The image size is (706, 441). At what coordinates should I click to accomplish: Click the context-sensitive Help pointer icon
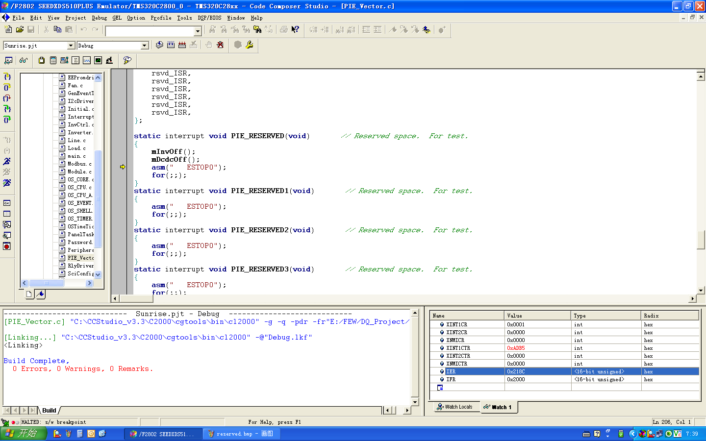[295, 30]
